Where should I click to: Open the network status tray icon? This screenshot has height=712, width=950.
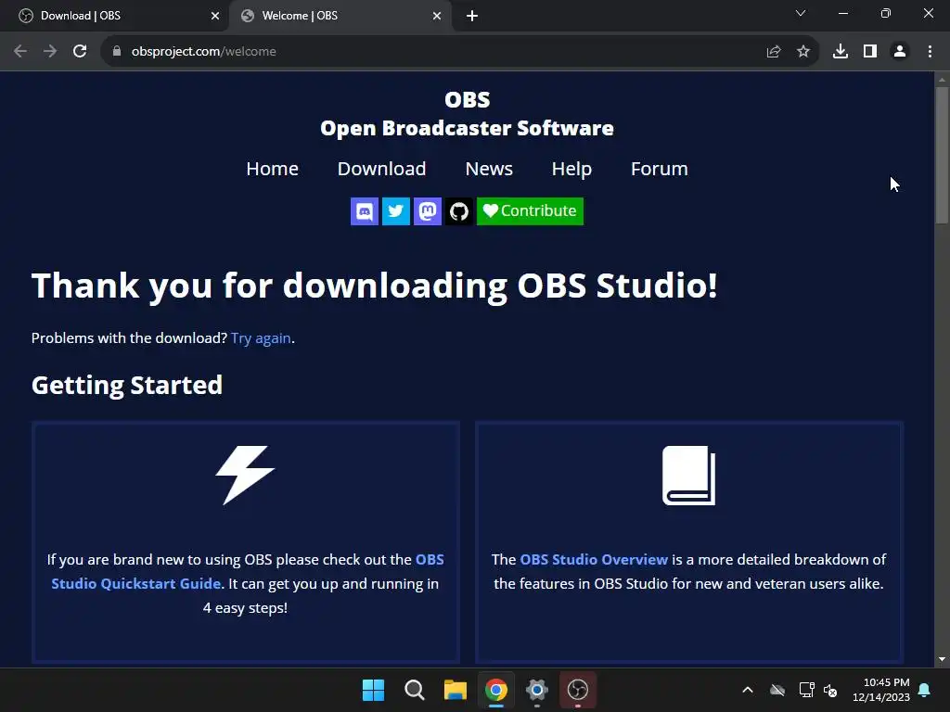tap(806, 690)
